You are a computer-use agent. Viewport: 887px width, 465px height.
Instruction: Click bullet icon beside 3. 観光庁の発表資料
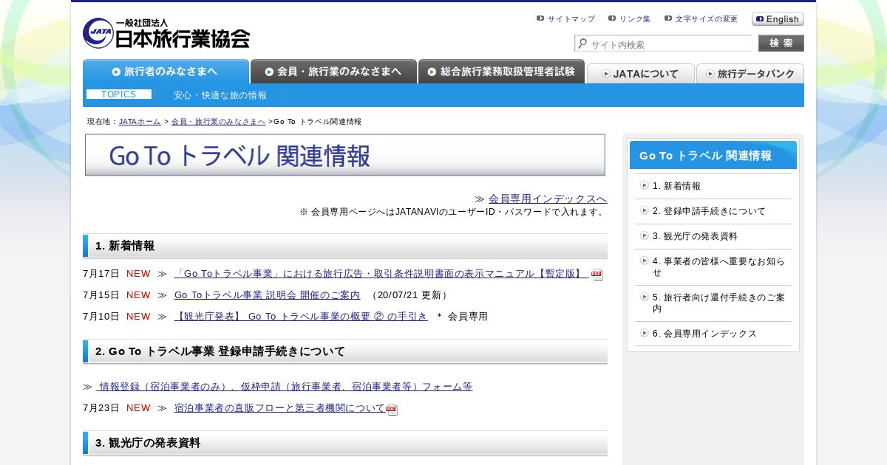(x=645, y=235)
